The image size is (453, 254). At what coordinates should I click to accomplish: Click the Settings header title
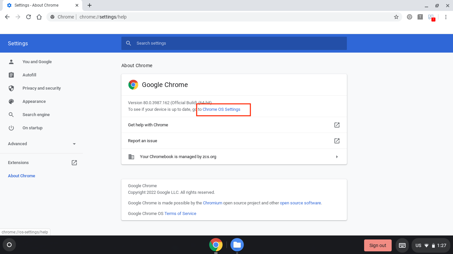coord(18,44)
